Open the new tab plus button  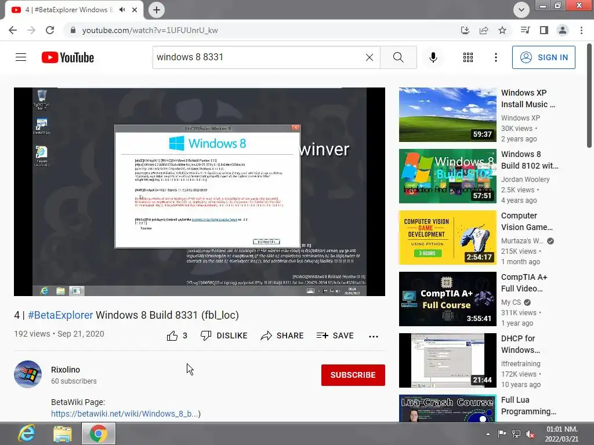coord(157,10)
